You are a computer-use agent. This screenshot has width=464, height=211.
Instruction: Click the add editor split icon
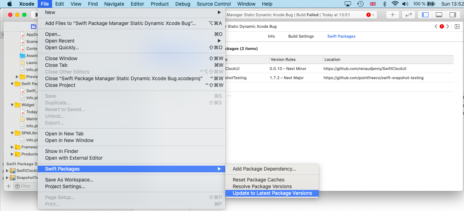click(x=457, y=26)
